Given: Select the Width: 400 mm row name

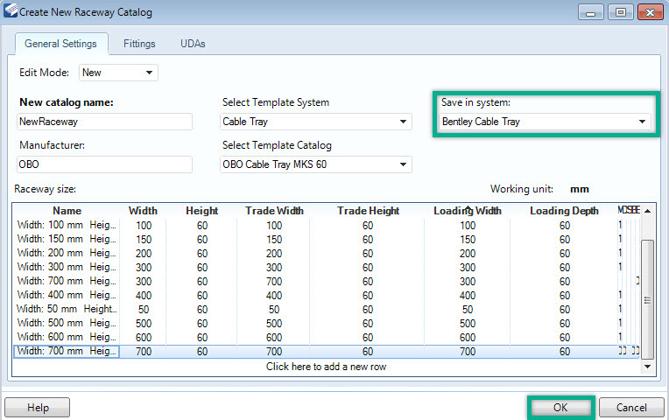Looking at the screenshot, I should coord(67,295).
